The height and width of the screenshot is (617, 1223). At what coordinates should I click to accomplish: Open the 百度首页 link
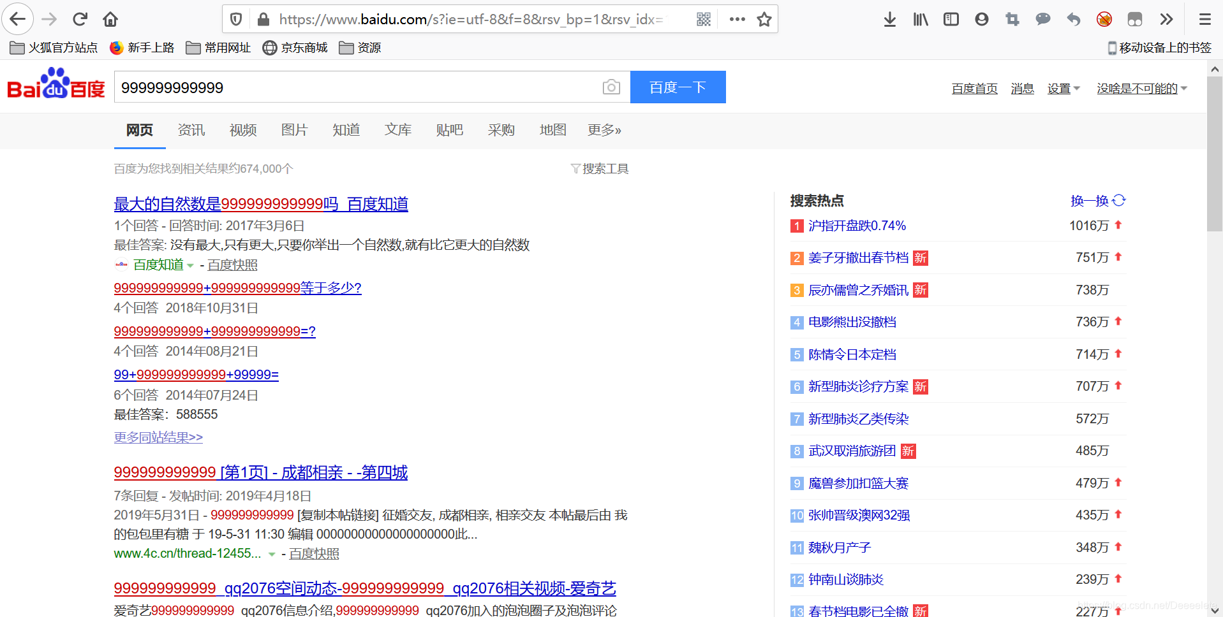tap(974, 89)
